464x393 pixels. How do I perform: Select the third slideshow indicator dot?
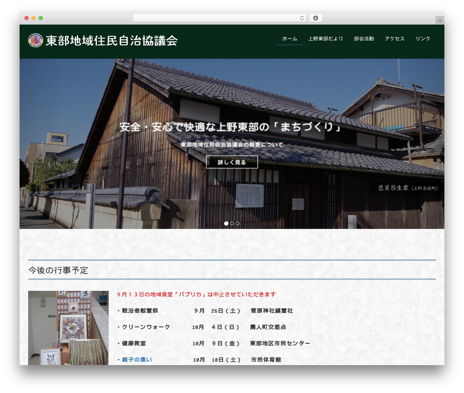click(238, 223)
